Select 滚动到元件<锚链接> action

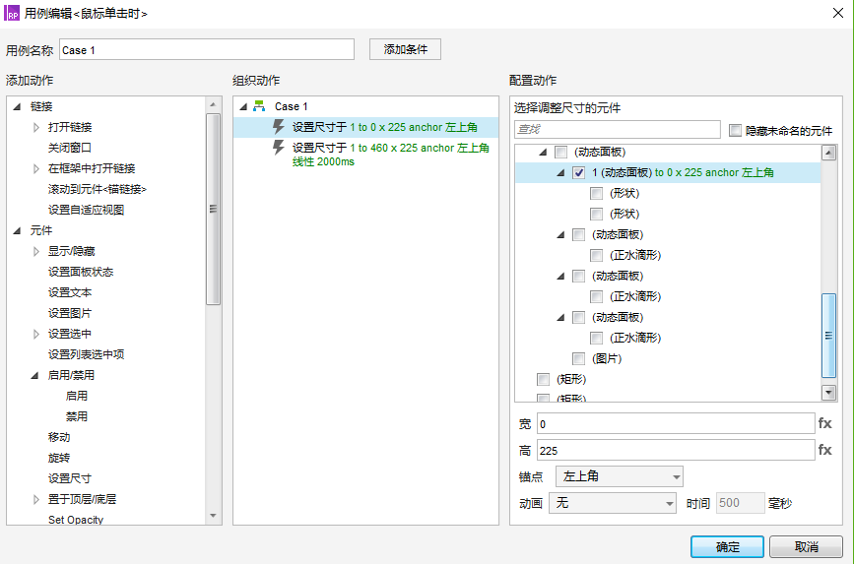97,189
